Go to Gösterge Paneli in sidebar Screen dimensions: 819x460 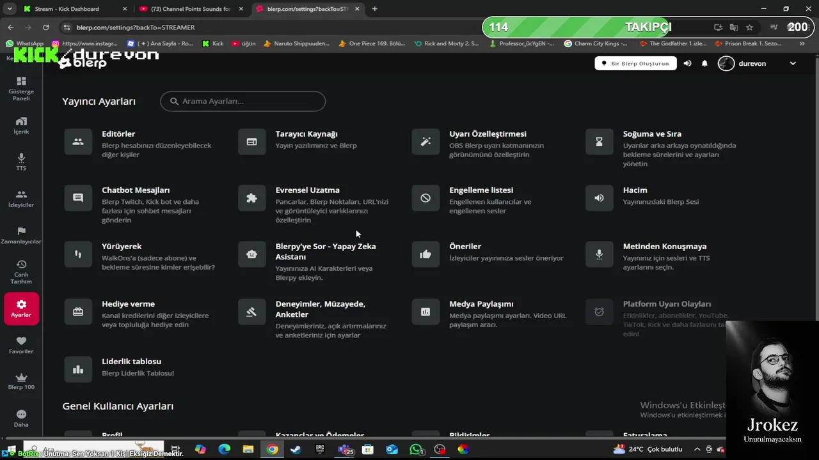(21, 89)
